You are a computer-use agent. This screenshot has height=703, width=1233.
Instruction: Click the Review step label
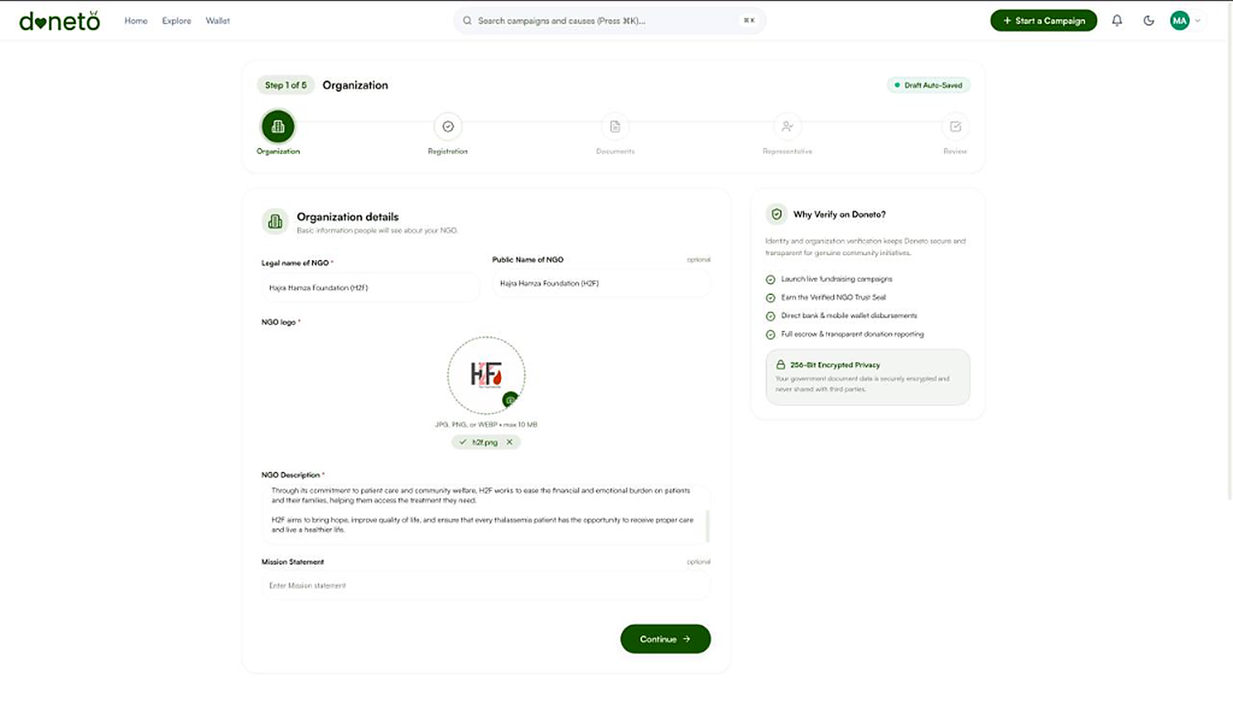(955, 151)
